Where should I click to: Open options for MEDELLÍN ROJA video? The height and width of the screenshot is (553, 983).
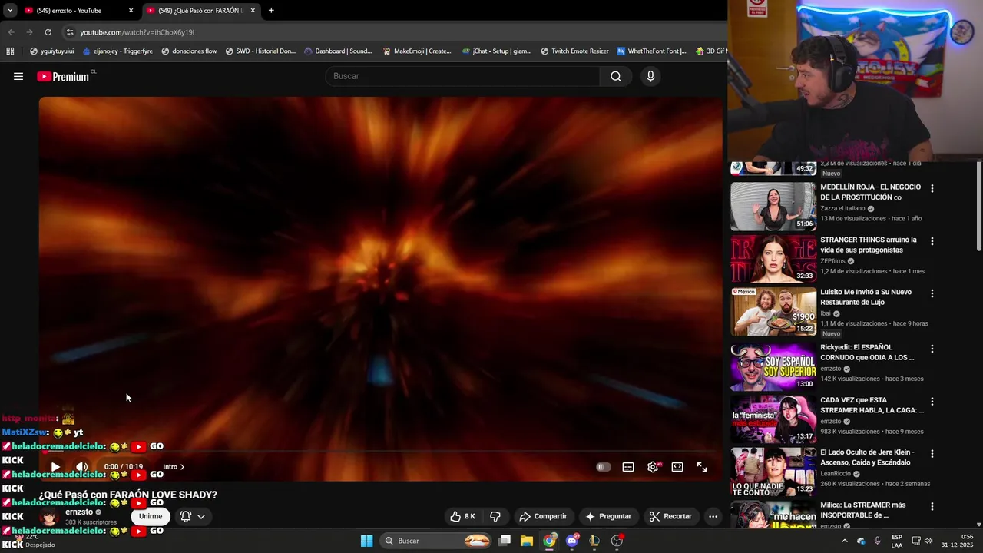point(932,188)
